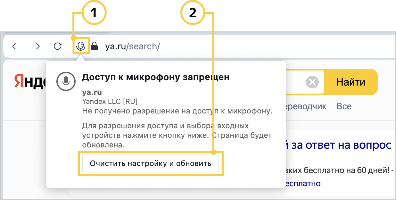Click the Яндекс logo

29,82
